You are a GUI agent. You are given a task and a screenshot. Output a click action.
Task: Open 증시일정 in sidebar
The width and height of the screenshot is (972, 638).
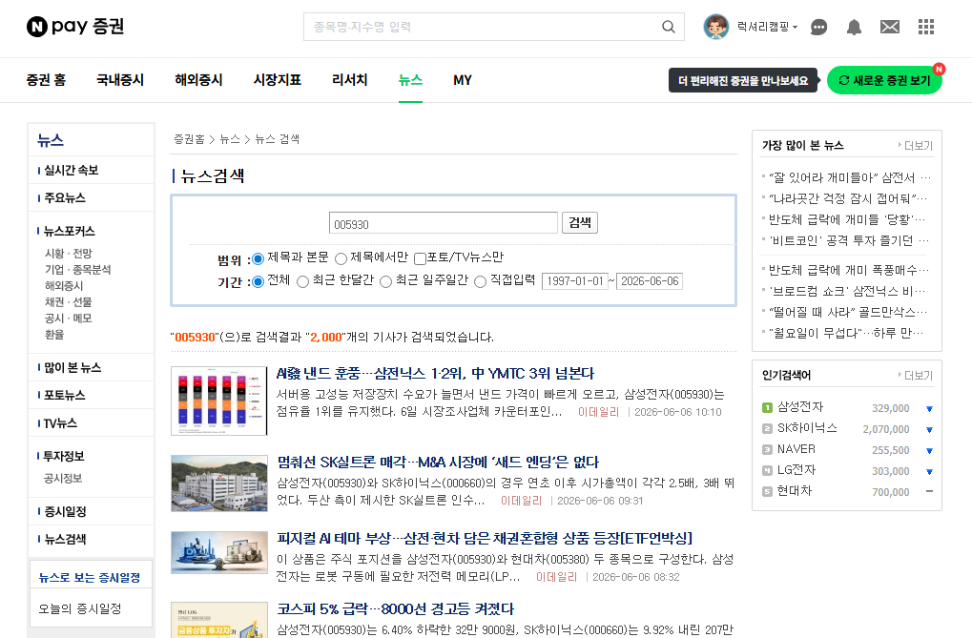coord(65,511)
